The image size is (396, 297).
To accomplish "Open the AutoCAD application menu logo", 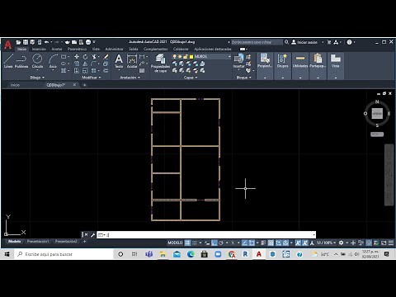I will click(x=7, y=45).
